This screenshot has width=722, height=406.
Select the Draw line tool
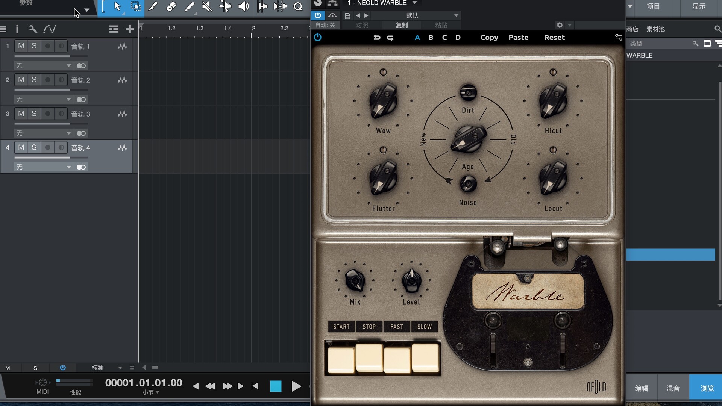190,6
